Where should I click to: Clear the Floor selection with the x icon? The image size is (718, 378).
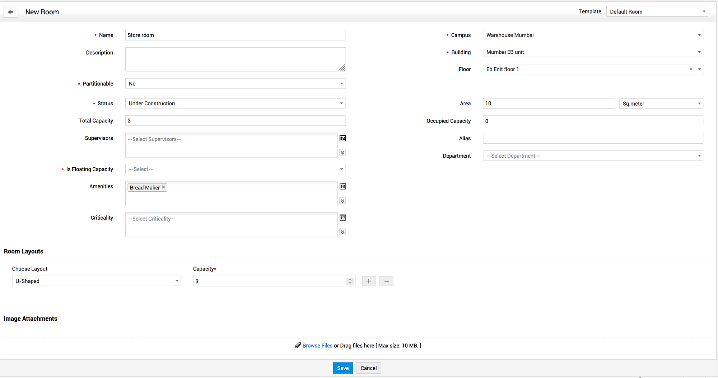[x=691, y=69]
